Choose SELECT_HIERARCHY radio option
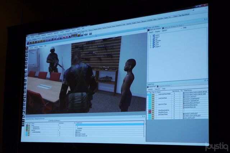This screenshot has height=153, width=230. point(184,101)
